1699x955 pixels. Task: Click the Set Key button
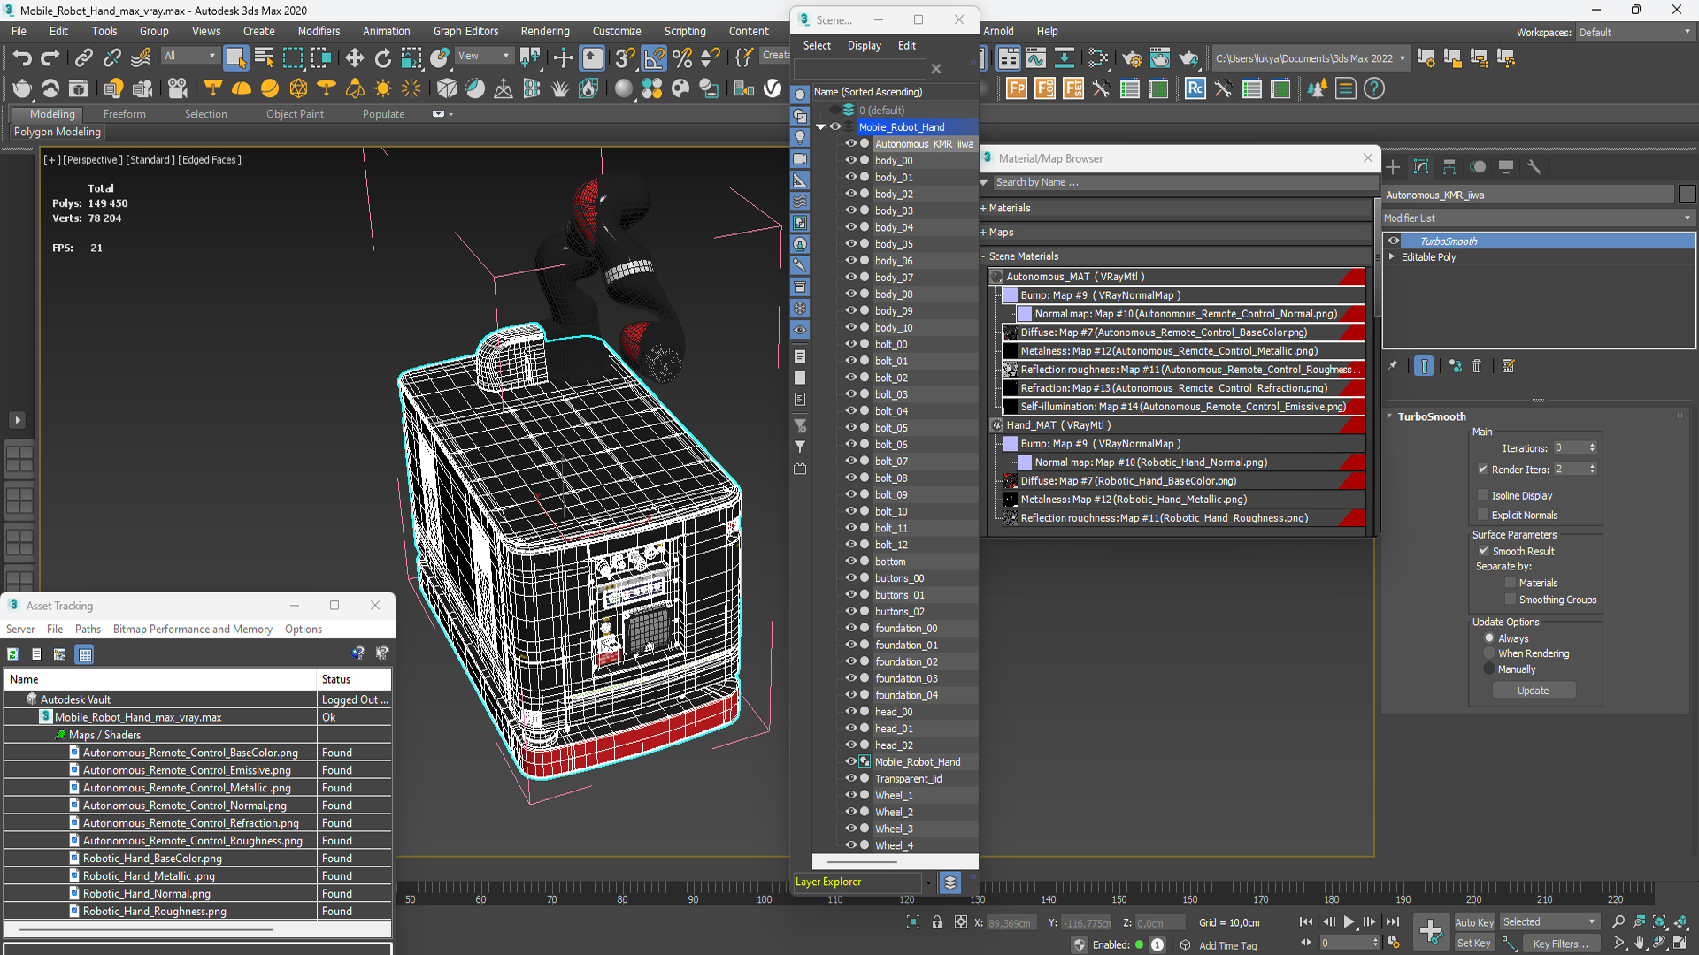[x=1474, y=944]
